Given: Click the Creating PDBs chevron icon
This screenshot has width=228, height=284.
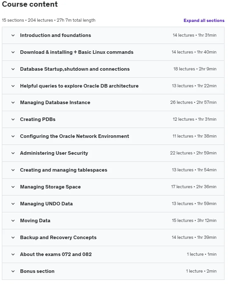Looking at the screenshot, I should tap(13, 119).
